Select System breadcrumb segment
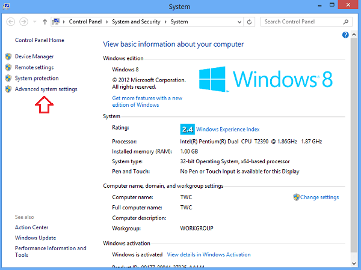The height and width of the screenshot is (270, 361). (179, 22)
